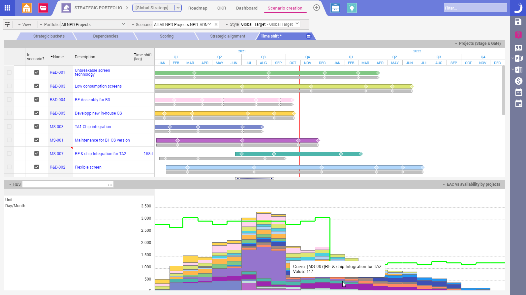The width and height of the screenshot is (526, 295).
Task: Open the pink help question icon
Action: pyautogui.click(x=518, y=35)
